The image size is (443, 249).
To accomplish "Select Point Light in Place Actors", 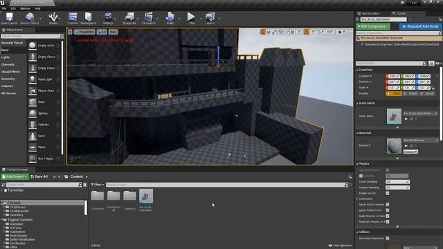I will pyautogui.click(x=44, y=80).
